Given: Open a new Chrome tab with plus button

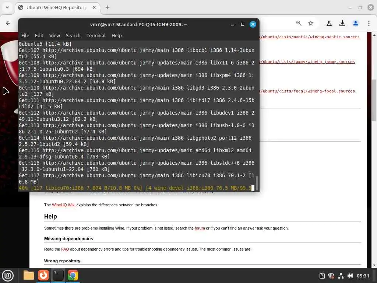Looking at the screenshot, I should [108, 7].
